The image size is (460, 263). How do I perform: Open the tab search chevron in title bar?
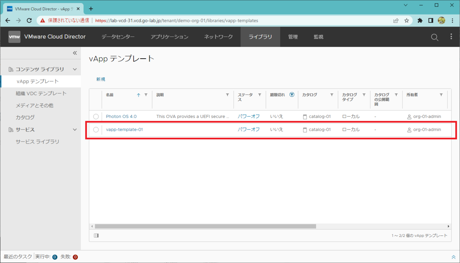coord(406,5)
